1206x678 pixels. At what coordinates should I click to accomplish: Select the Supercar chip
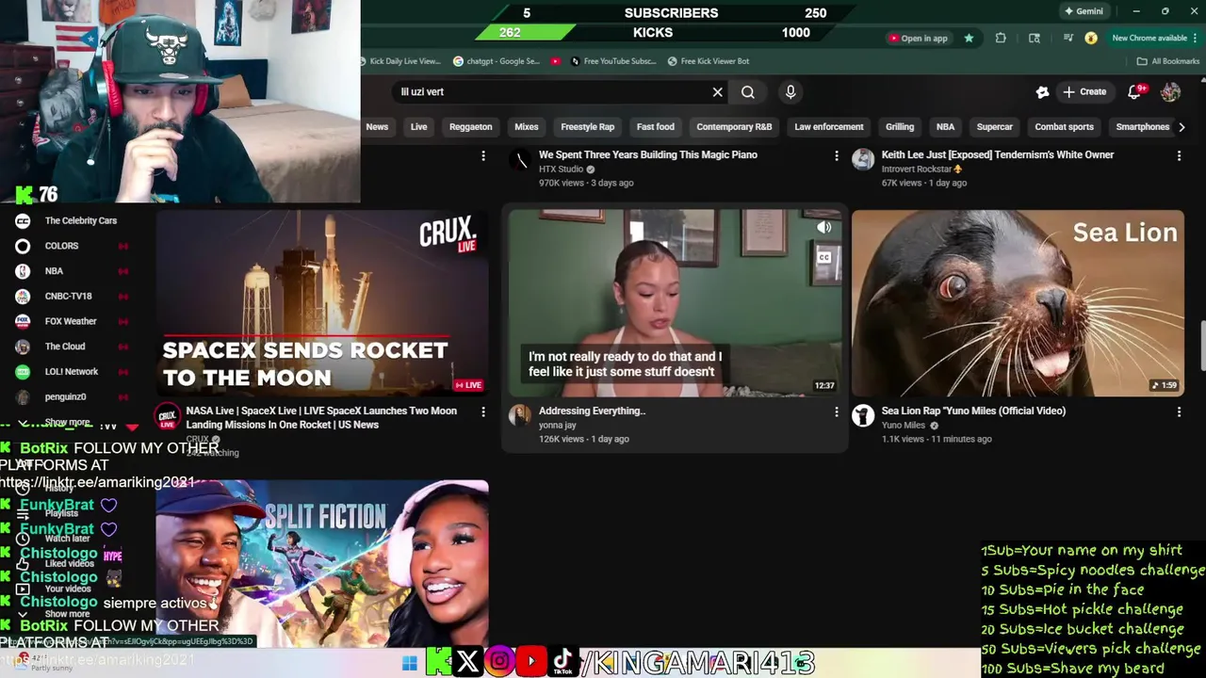coord(994,127)
